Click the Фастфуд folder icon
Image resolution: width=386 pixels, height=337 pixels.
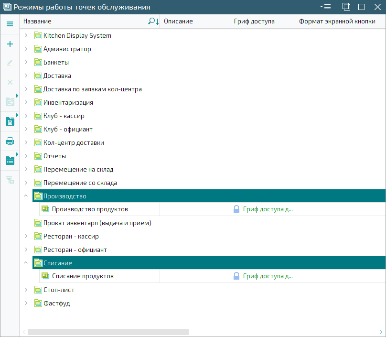pyautogui.click(x=38, y=303)
